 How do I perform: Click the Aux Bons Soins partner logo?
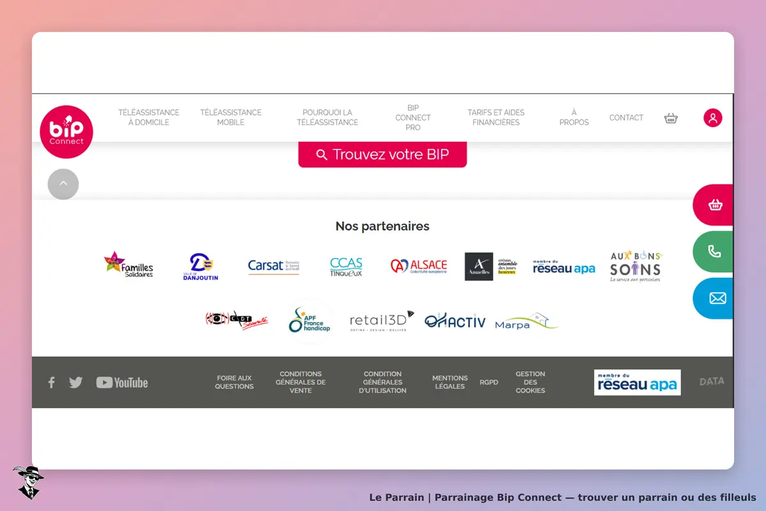click(636, 266)
